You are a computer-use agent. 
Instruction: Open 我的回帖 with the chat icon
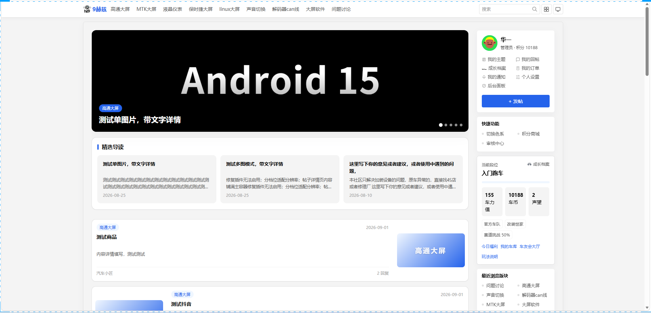528,59
